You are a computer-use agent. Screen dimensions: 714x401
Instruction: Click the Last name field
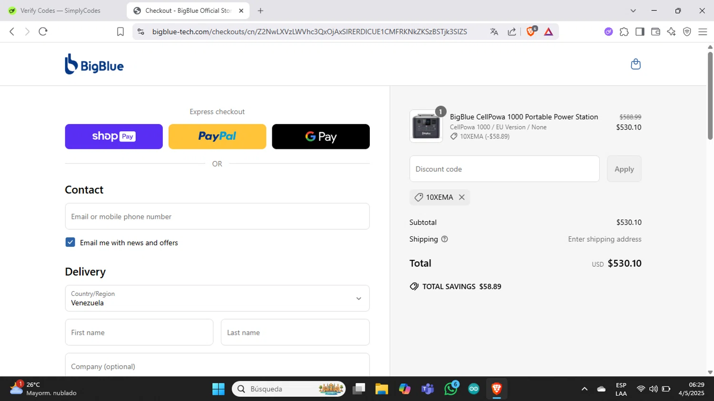point(295,332)
